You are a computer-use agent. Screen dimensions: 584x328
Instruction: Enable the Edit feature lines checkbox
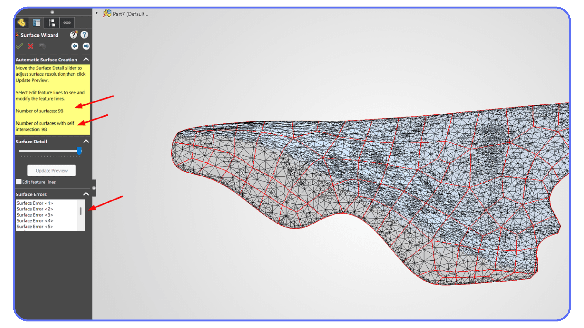tap(19, 182)
